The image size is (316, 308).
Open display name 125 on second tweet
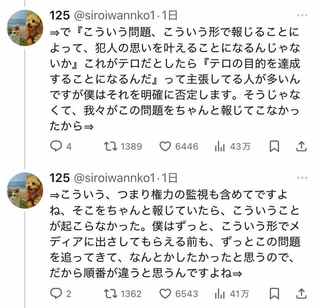point(60,178)
